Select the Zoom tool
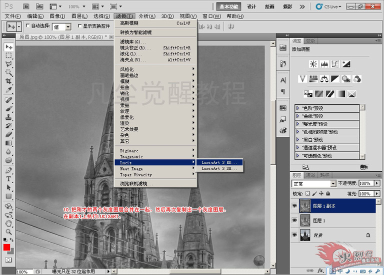 click(x=9, y=232)
